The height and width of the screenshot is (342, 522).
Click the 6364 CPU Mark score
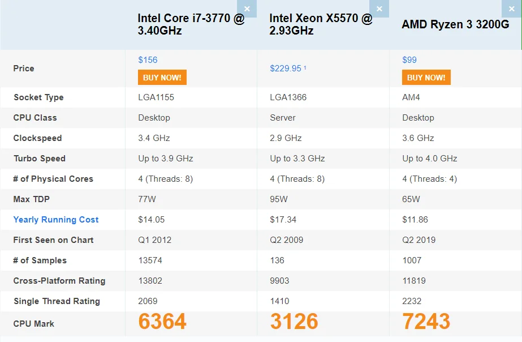(x=162, y=322)
